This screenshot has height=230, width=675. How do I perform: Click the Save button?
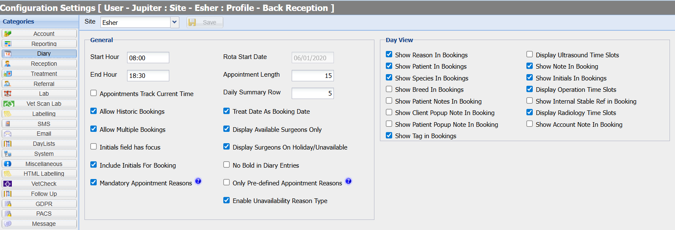(205, 22)
